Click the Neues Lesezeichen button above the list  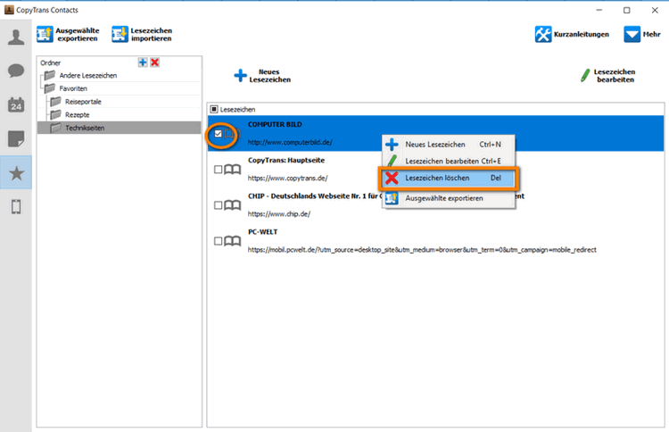click(x=262, y=76)
